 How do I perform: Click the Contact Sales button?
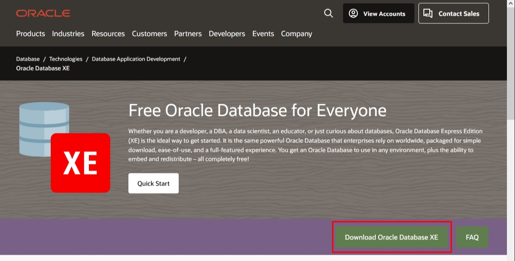(x=453, y=13)
